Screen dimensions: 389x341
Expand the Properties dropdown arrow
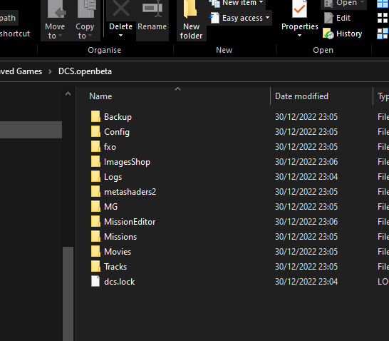[x=299, y=36]
